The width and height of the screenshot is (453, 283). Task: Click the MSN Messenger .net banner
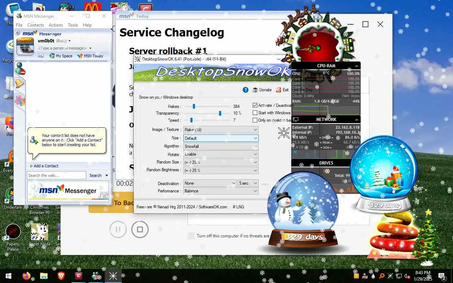[x=68, y=191]
